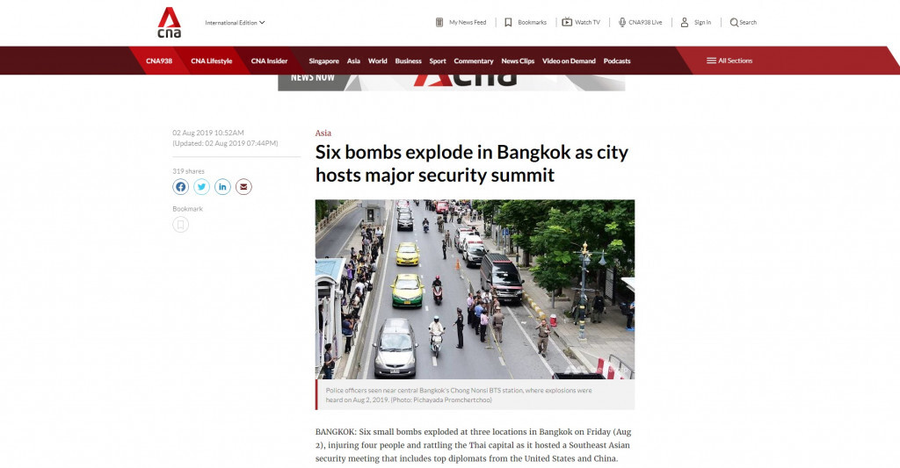Click the Bangkok street photo
Screen dimensions: 900x468
click(x=475, y=289)
